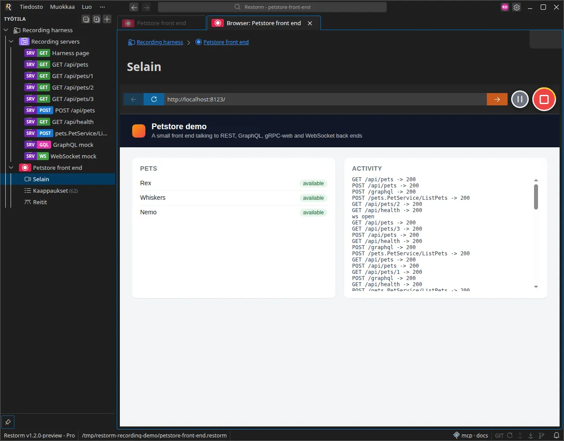Expand all items in the Työtila tree
The image size is (564, 441).
point(96,19)
